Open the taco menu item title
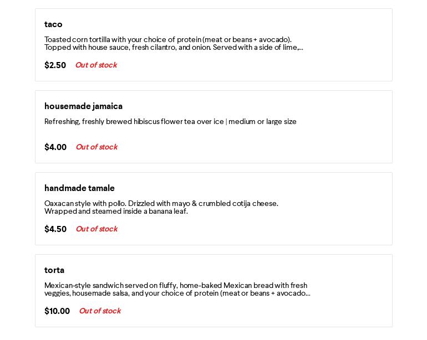 [x=53, y=24]
